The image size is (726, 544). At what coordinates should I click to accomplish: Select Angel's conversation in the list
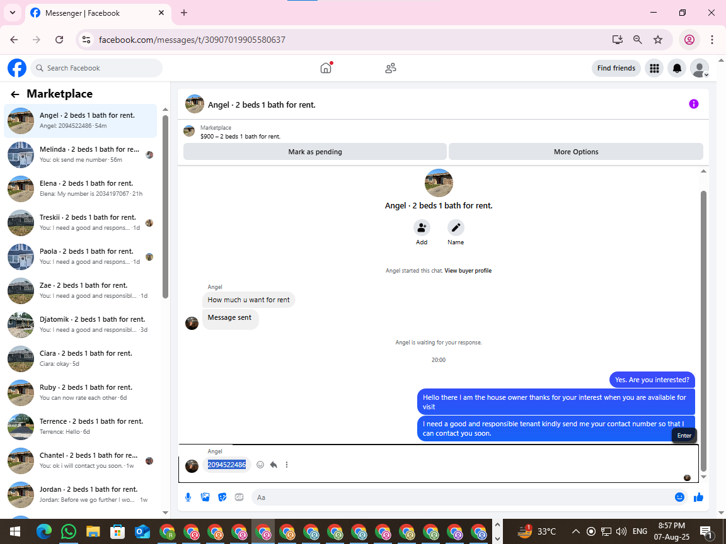pyautogui.click(x=80, y=121)
